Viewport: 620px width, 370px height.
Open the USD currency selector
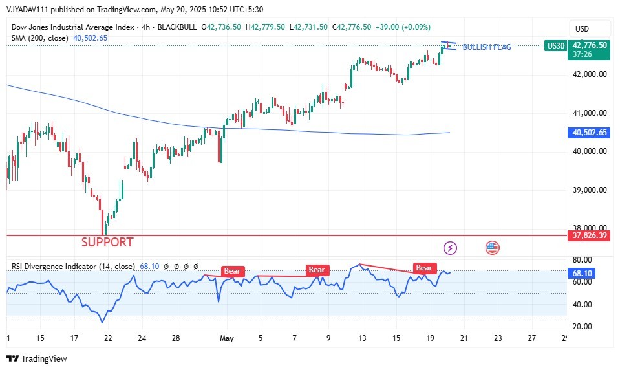[582, 28]
